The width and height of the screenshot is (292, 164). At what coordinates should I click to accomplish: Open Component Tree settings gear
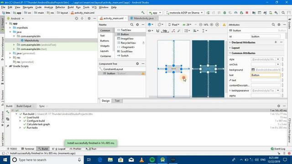pos(137,64)
